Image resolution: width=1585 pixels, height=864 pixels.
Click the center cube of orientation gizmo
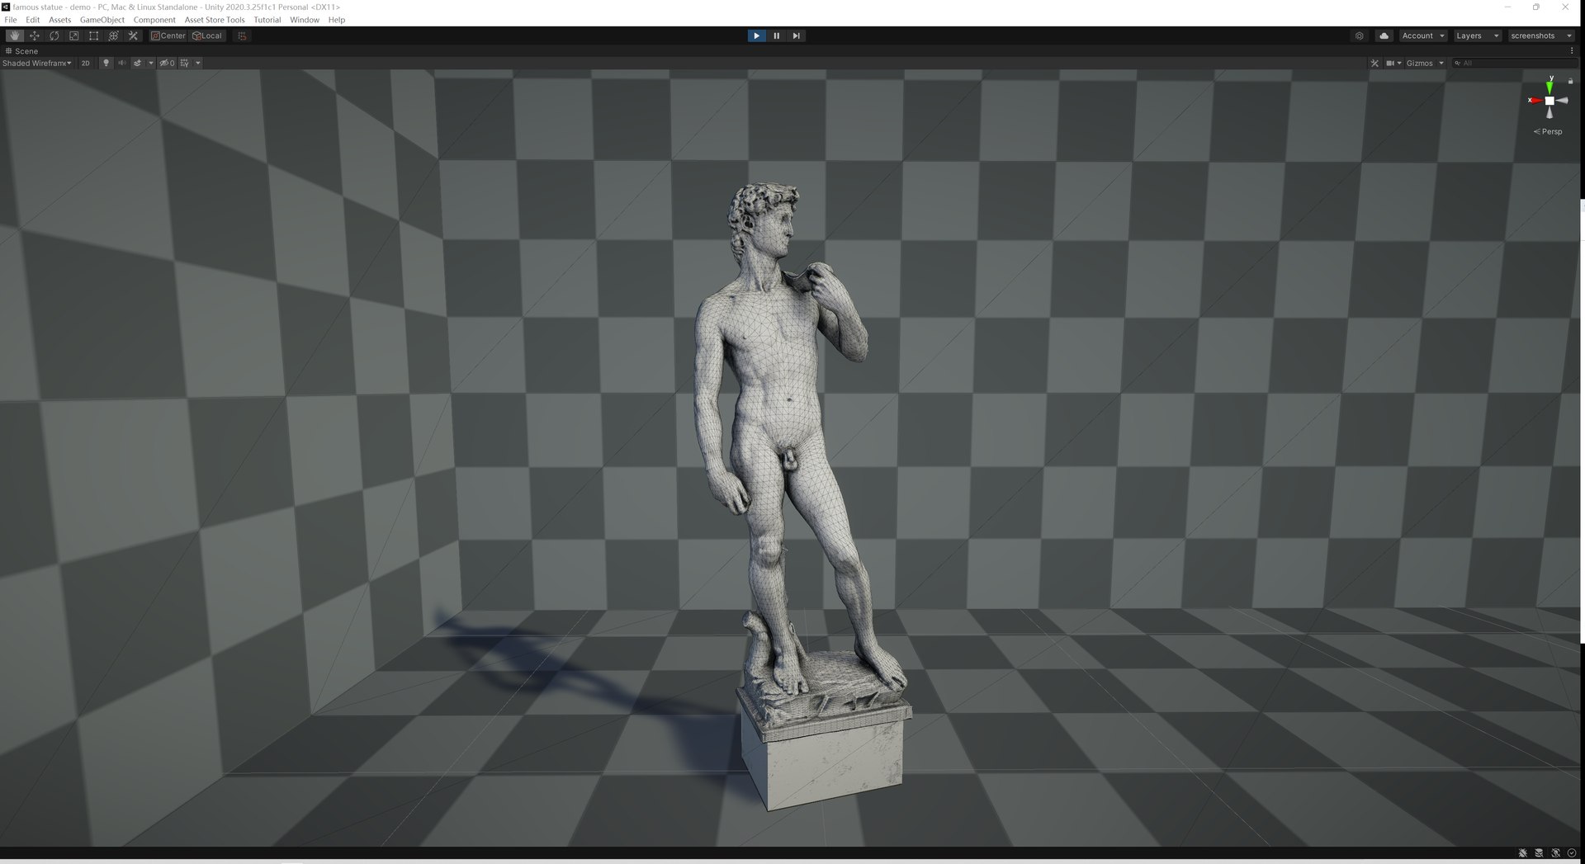click(1550, 101)
